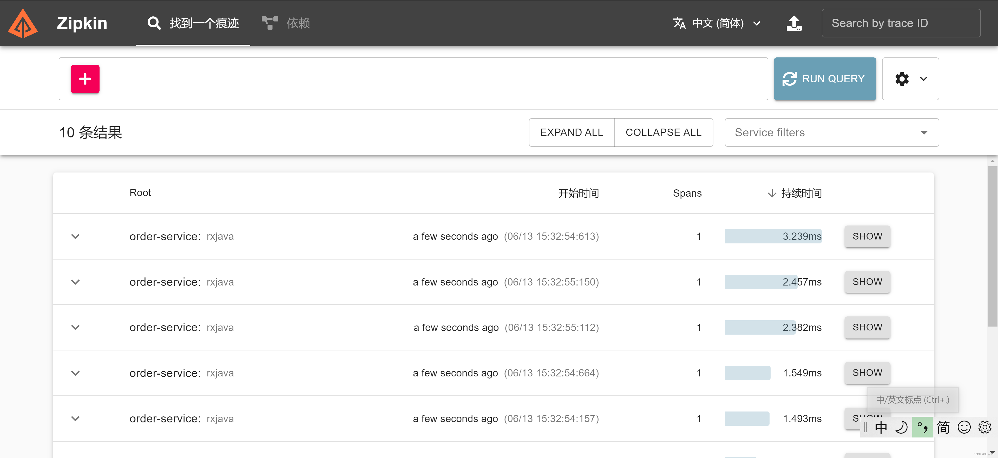The image size is (998, 458).
Task: Click the settings gear beside RUN QUERY
Action: (902, 79)
